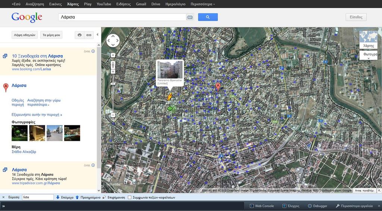Click Εξερευνήστε αυτήν την περιοχή link
The image size is (382, 211).
[x=37, y=114]
